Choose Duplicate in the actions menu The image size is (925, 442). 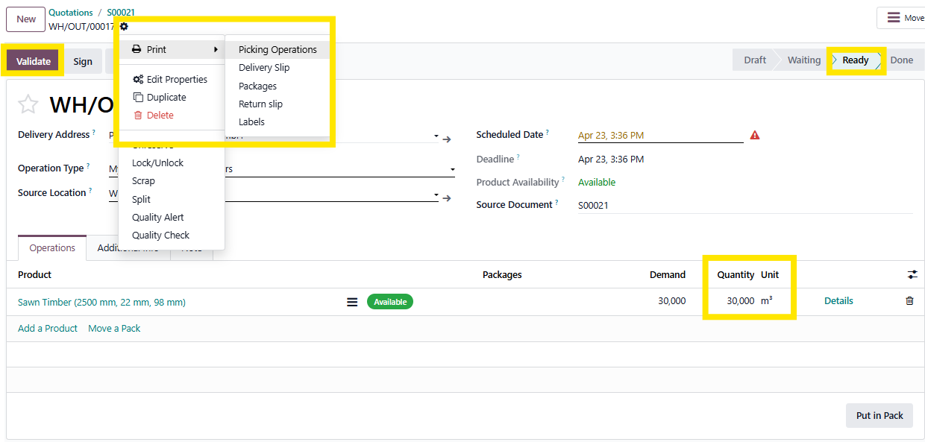[166, 98]
